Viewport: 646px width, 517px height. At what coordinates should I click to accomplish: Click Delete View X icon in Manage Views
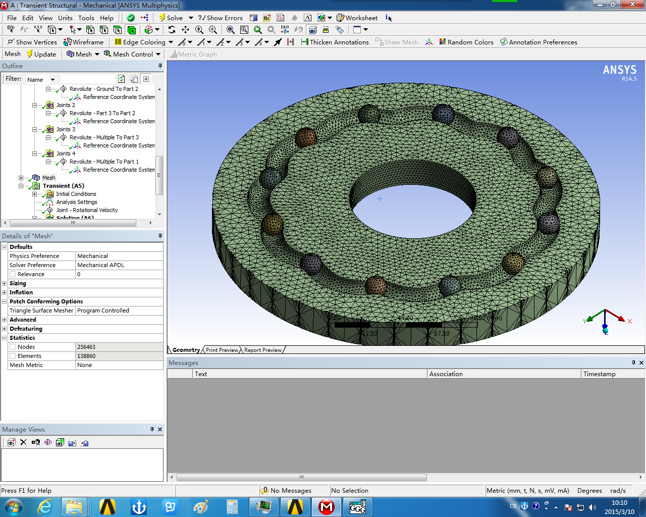(x=23, y=442)
